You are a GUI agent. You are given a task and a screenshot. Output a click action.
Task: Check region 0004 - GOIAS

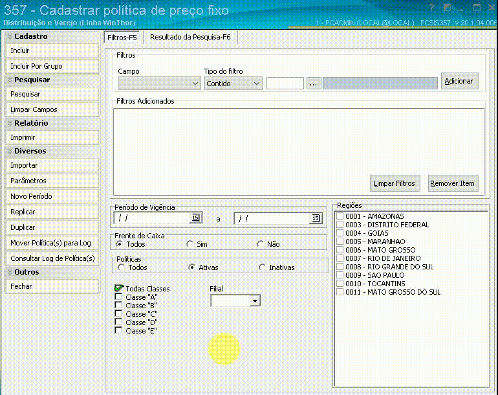(x=340, y=233)
